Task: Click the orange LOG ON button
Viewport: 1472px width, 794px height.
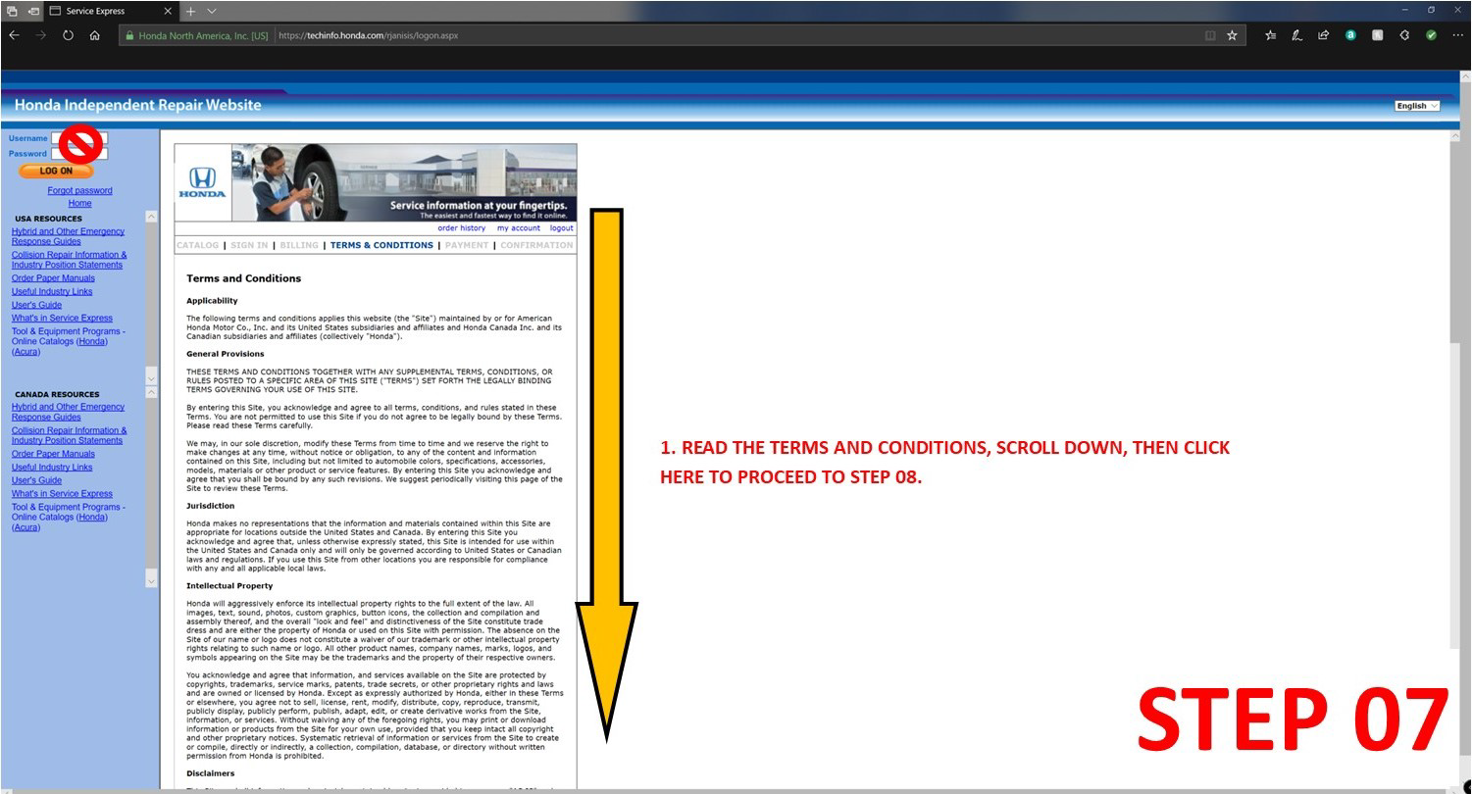Action: [x=56, y=171]
